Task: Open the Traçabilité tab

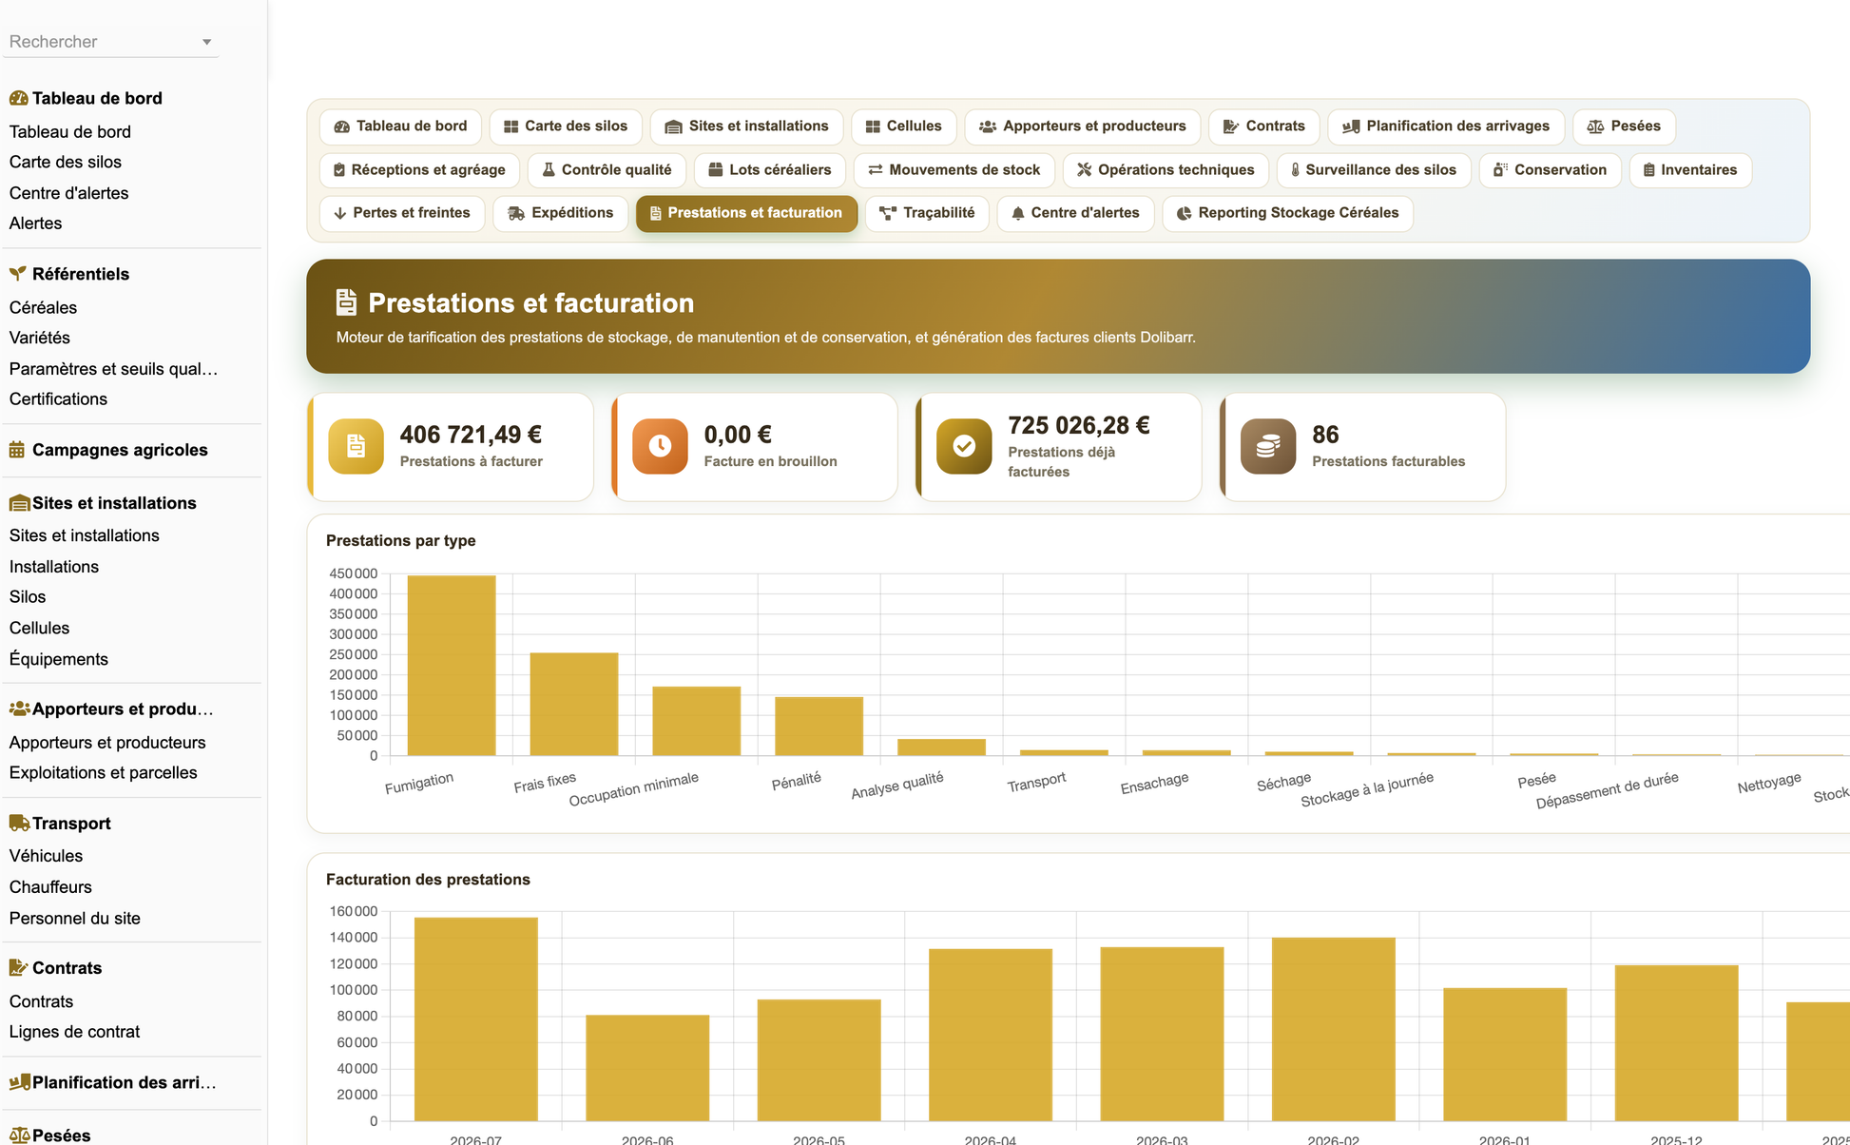Action: [927, 213]
